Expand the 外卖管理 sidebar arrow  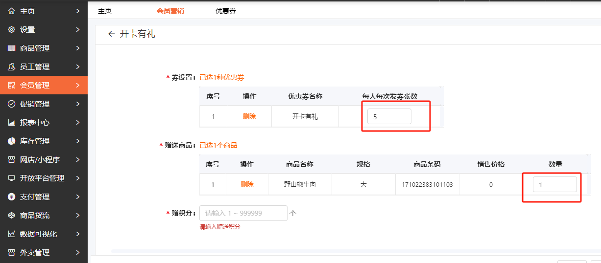coord(78,253)
